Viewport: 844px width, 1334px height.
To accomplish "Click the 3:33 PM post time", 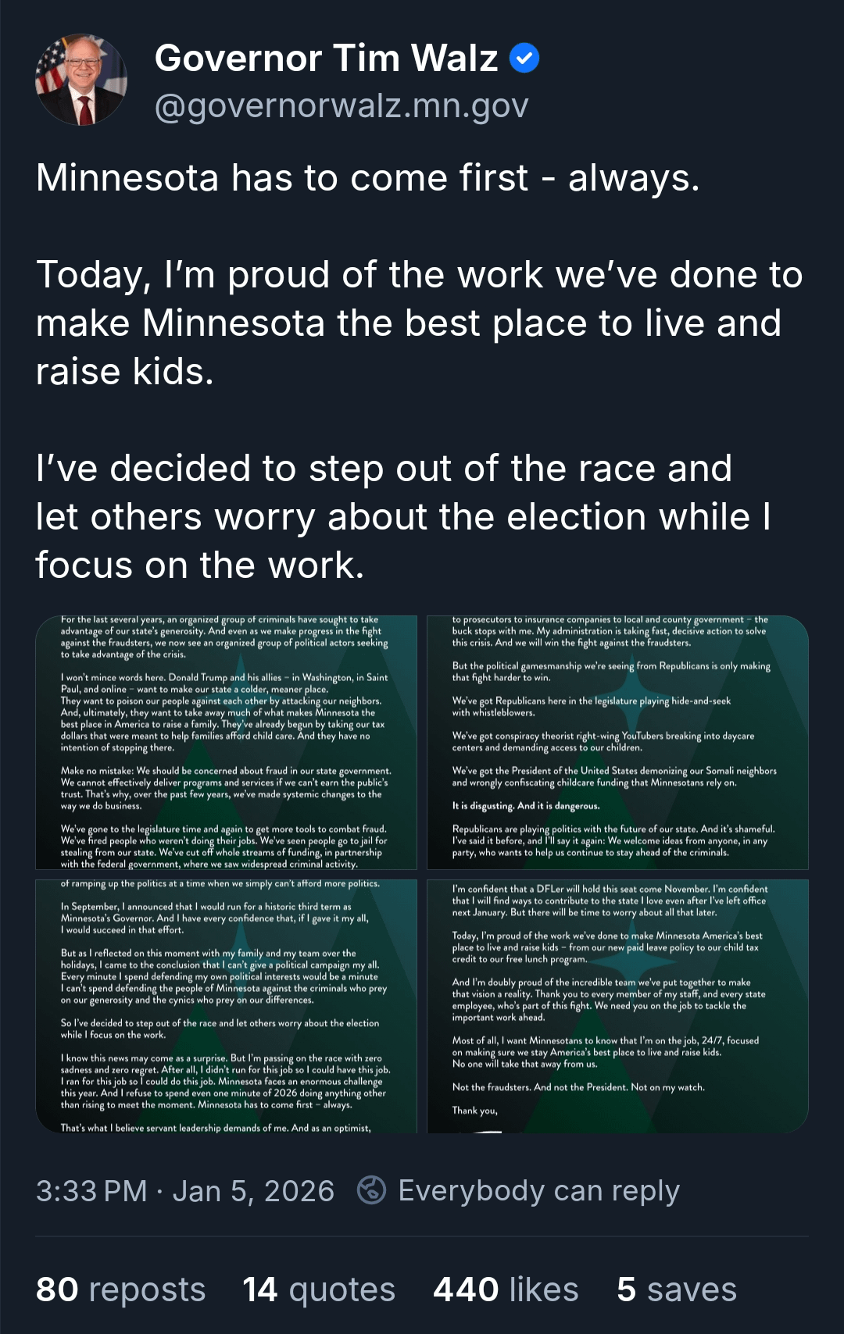I will pos(91,1191).
